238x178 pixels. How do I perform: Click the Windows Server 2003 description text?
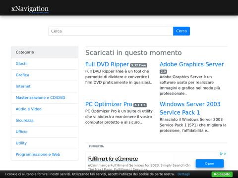193,125
